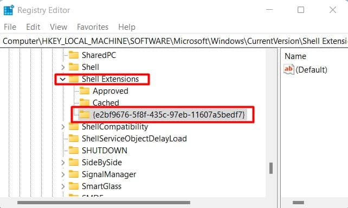The image size is (348, 208).
Task: Expand the SideBySide key
Action: click(x=63, y=162)
